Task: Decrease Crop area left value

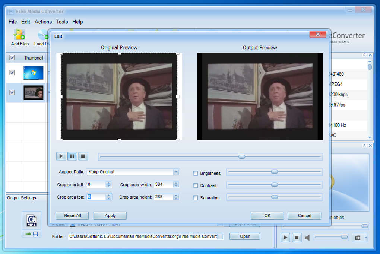Action: (108, 186)
